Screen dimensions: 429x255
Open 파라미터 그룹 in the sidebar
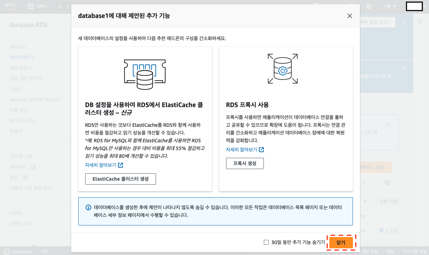[x=23, y=167]
